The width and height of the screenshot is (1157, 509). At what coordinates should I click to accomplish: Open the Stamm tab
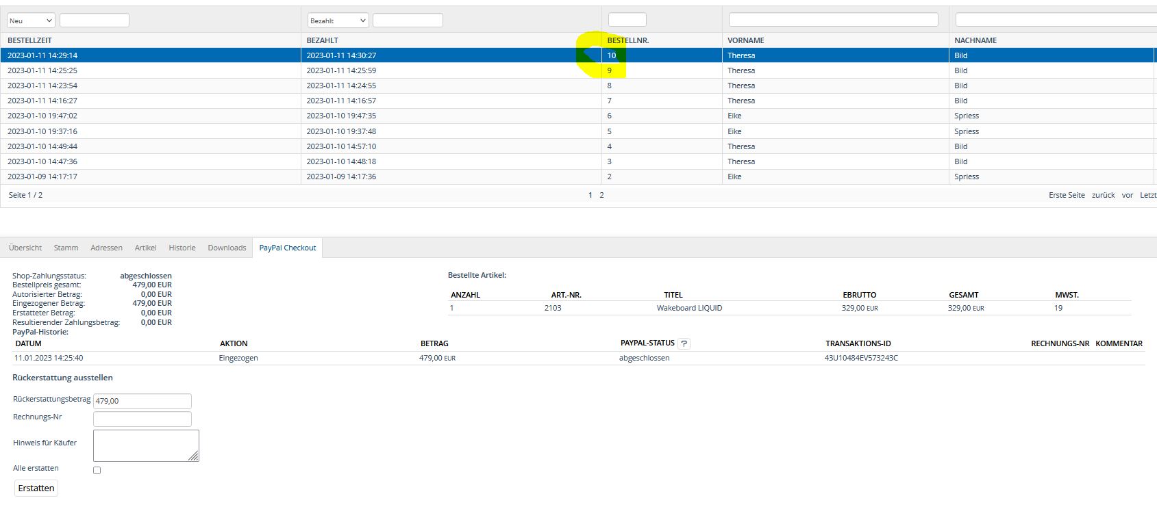point(66,248)
